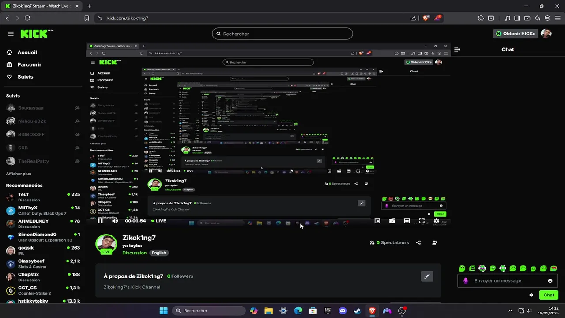This screenshot has width=565, height=318.
Task: Open Brave Leo AI sparkle icon
Action: point(537,18)
